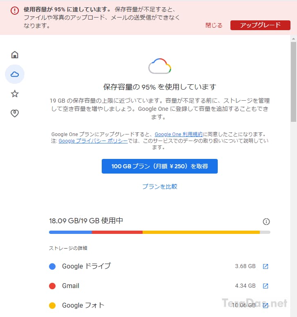Click the red アップグレード button
The height and width of the screenshot is (317, 297).
(260, 25)
